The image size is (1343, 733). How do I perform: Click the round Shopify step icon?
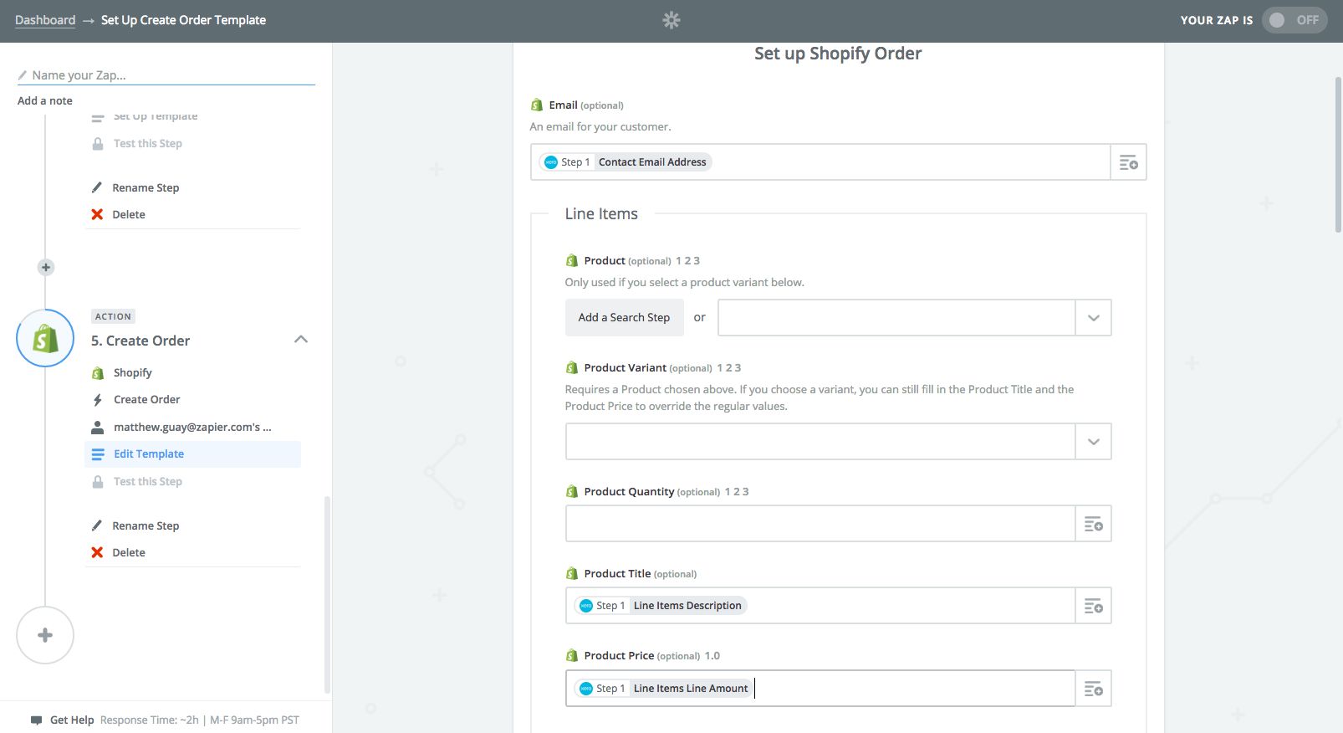pos(45,338)
